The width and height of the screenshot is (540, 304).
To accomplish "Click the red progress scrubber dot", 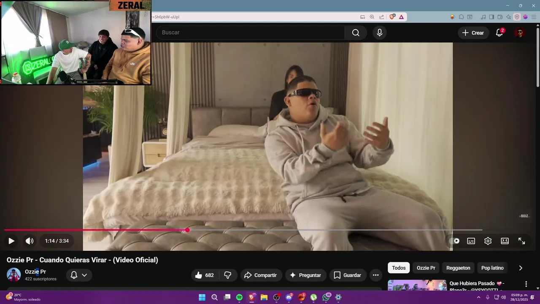I will pos(187,230).
